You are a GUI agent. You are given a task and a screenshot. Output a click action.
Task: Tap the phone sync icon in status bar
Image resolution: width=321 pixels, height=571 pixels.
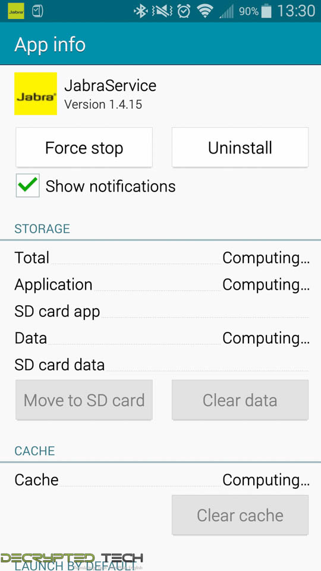[x=38, y=11]
